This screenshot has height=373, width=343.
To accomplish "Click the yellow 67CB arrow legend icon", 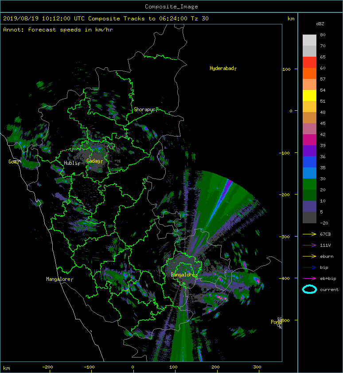I will (x=309, y=234).
